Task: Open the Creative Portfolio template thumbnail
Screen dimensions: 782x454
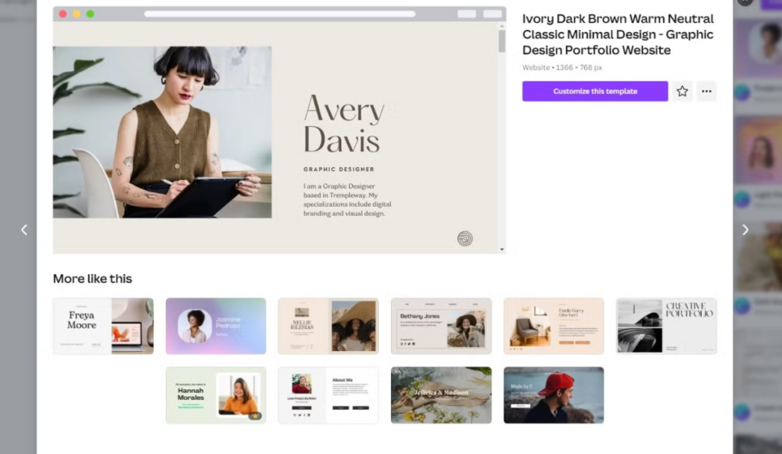Action: point(666,326)
